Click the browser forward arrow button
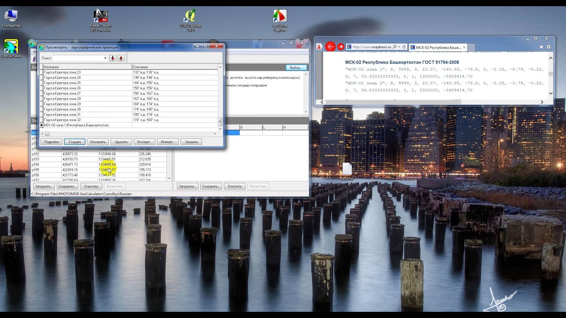Screen dimensions: 566x318 tap(340, 46)
